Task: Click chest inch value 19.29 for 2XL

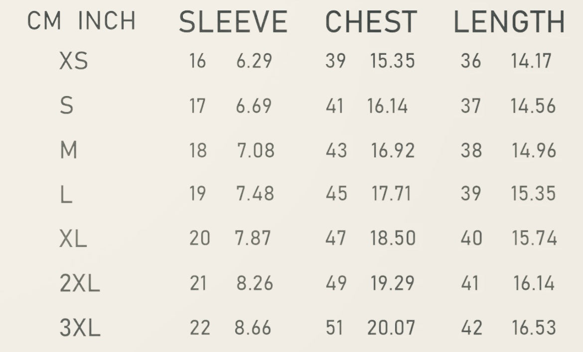Action: tap(392, 283)
